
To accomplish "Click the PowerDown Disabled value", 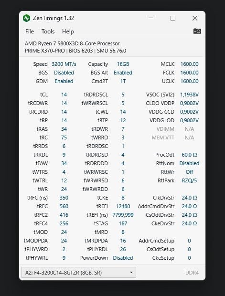I will pos(123,258).
